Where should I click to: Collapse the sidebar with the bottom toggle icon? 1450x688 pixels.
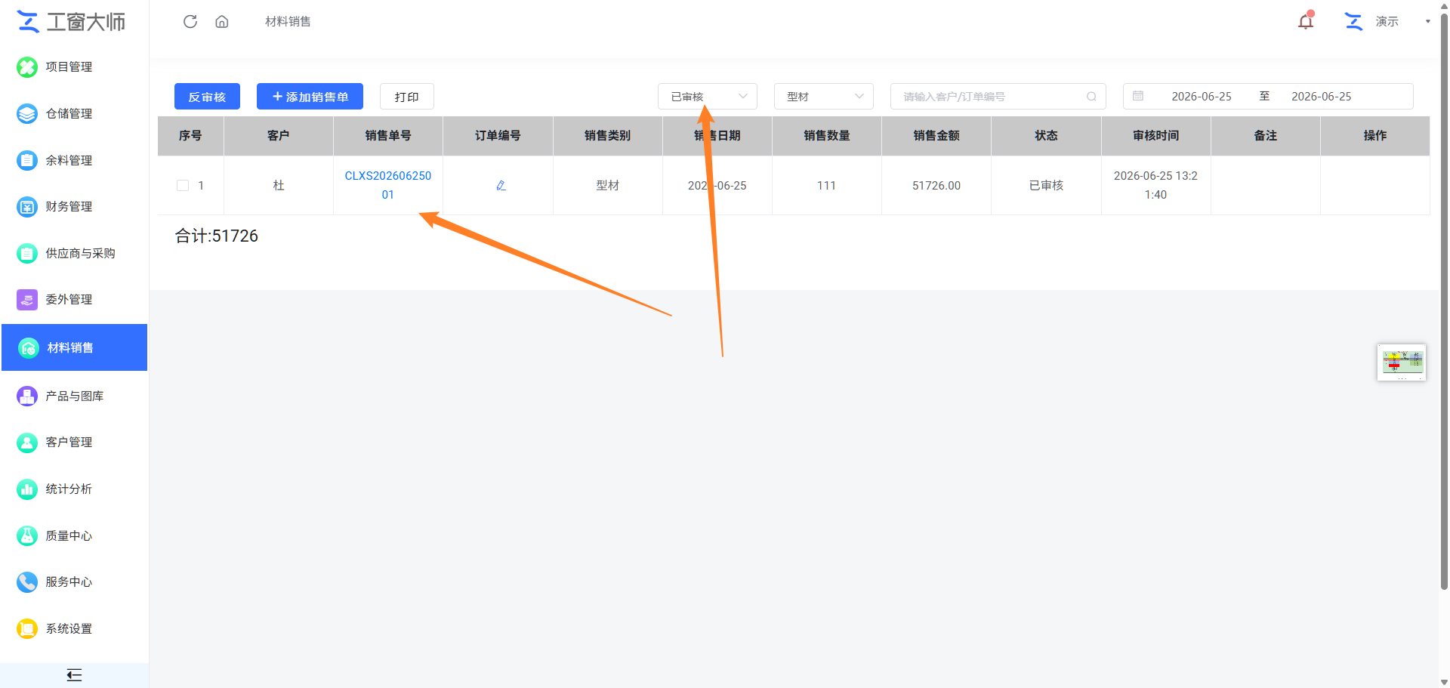[x=74, y=675]
